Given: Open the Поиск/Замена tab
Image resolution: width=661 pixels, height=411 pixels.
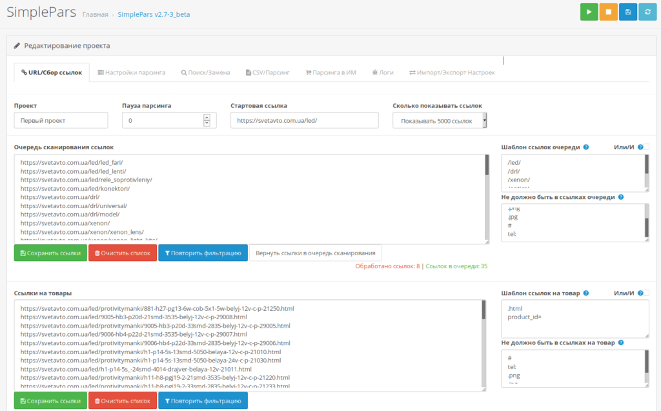Looking at the screenshot, I should (x=206, y=72).
